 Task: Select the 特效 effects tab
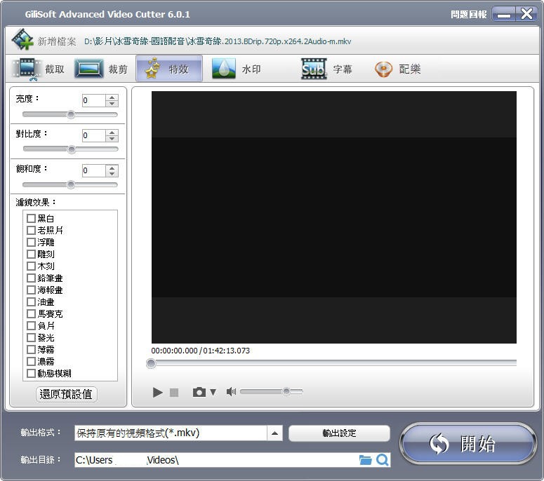pyautogui.click(x=169, y=68)
